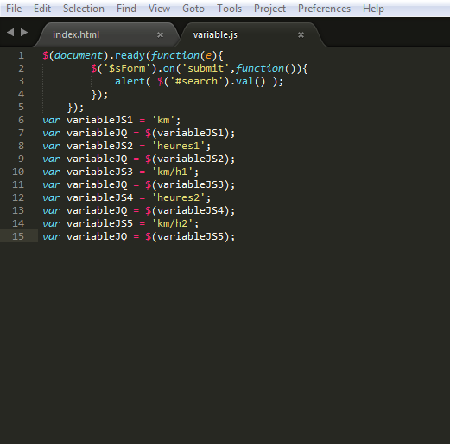Open the File menu

[14, 9]
